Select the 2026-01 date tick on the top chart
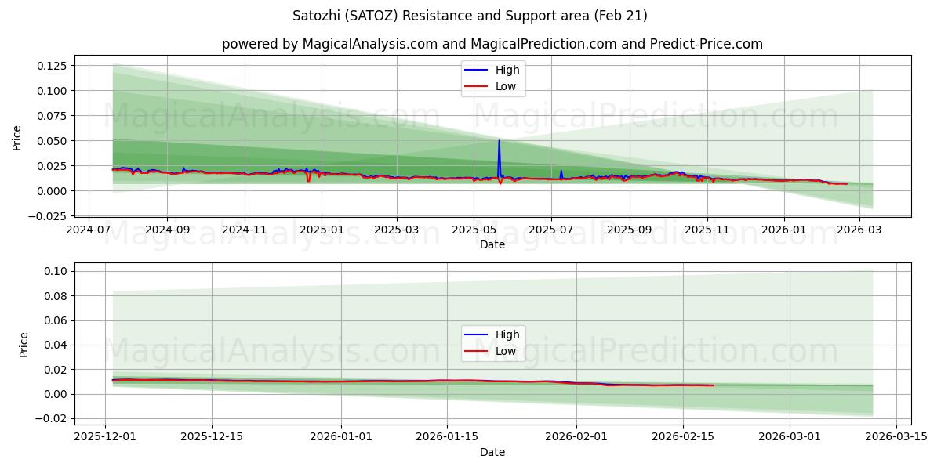Image resolution: width=941 pixels, height=470 pixels. [x=784, y=230]
